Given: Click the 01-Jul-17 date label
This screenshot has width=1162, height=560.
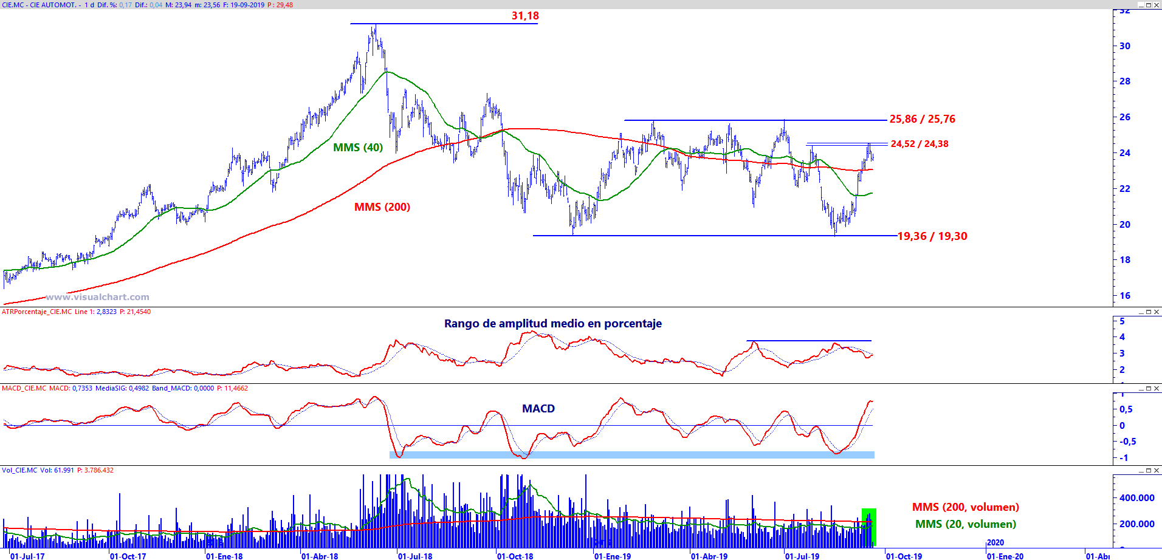Looking at the screenshot, I should (x=27, y=556).
